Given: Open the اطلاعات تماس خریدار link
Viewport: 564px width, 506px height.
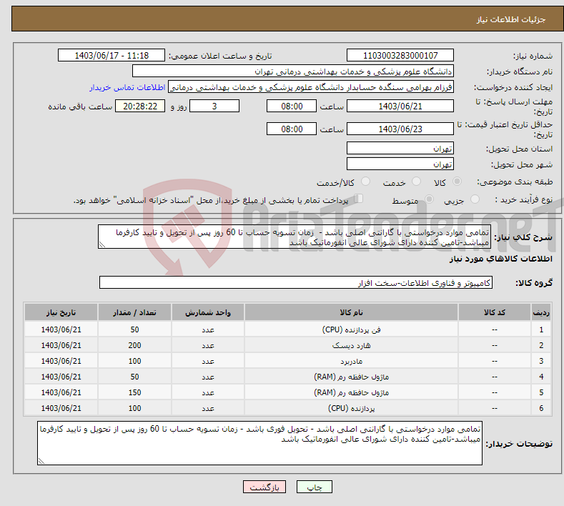Looking at the screenshot, I should [127, 87].
